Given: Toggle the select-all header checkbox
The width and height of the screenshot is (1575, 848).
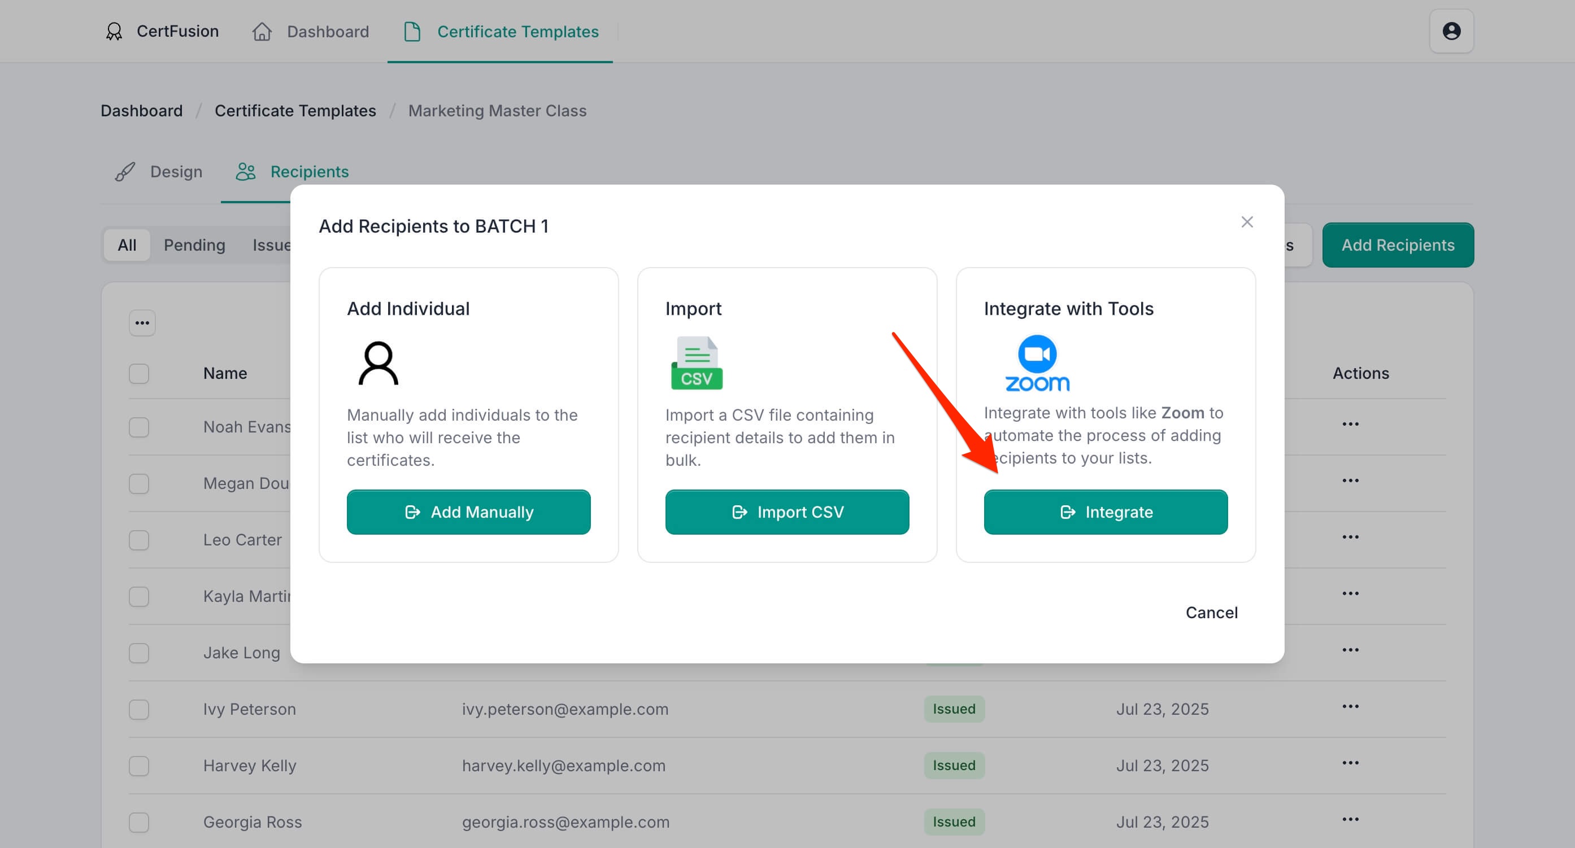Looking at the screenshot, I should point(139,373).
